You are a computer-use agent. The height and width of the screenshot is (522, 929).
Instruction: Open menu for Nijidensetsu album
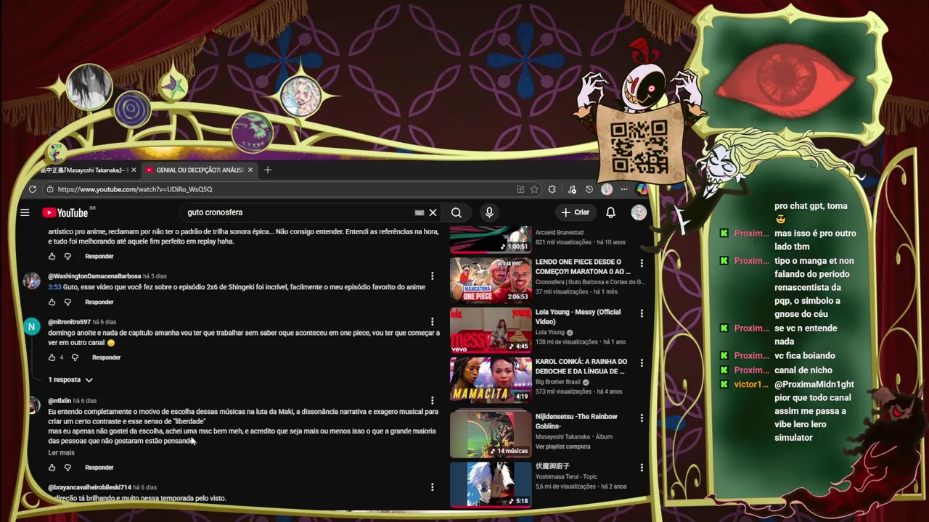641,418
